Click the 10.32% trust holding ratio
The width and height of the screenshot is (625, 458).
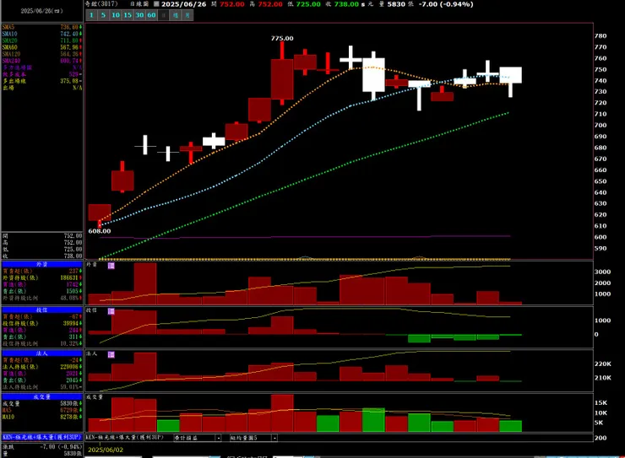coord(71,343)
